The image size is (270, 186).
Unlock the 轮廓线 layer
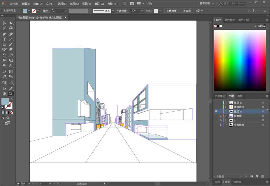click(x=220, y=116)
